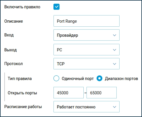Viewport: 142px width, 117px height.
Task: Edit the Описание field with Port Range
Action: pyautogui.click(x=87, y=21)
